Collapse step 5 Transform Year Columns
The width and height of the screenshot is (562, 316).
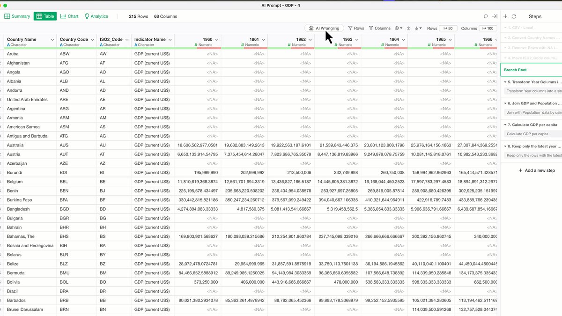(x=505, y=82)
